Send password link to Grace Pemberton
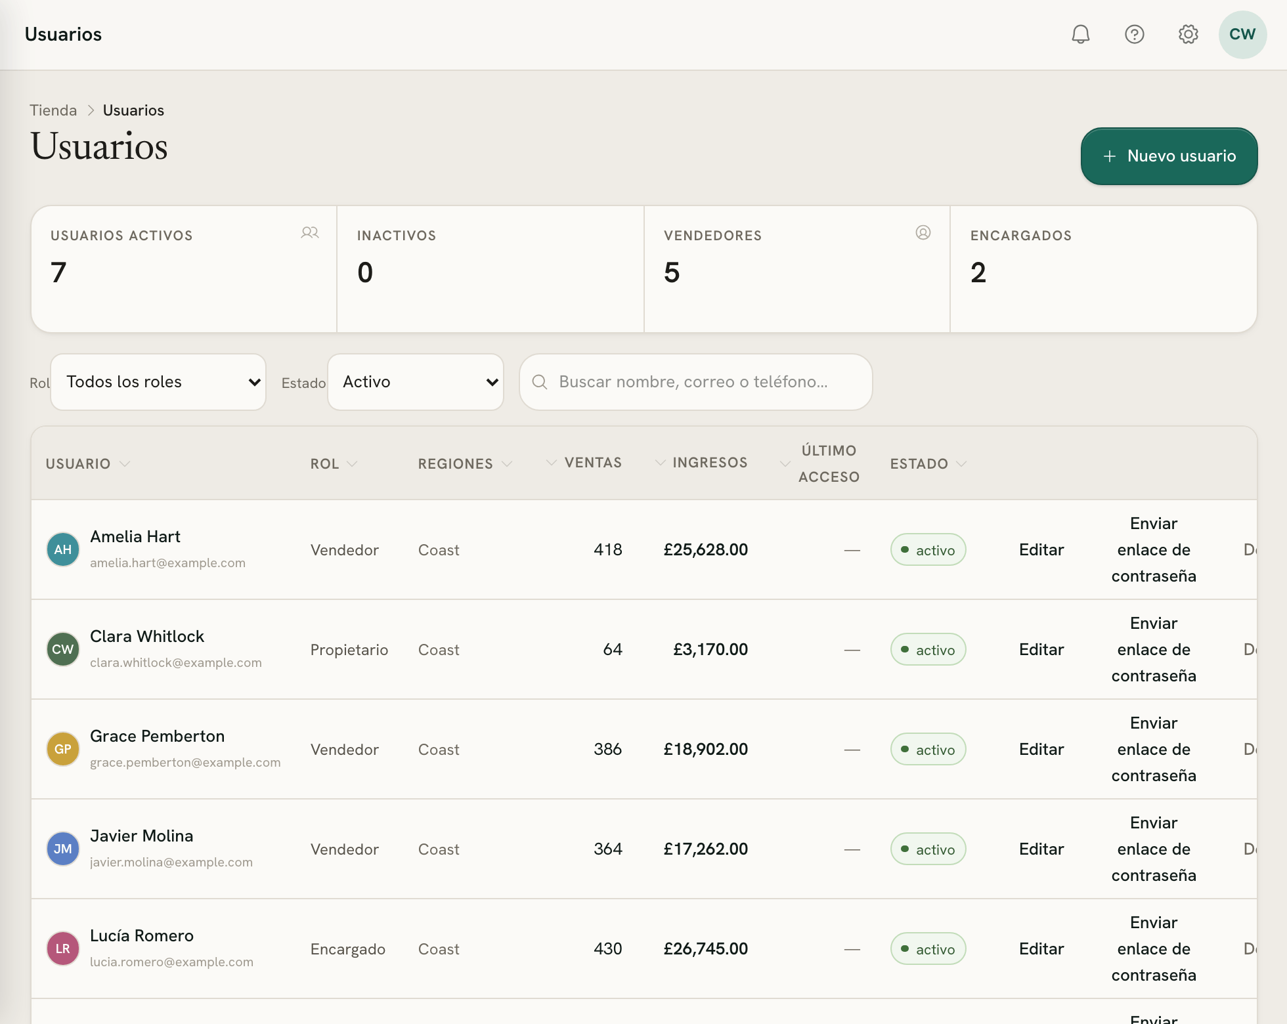 point(1154,750)
